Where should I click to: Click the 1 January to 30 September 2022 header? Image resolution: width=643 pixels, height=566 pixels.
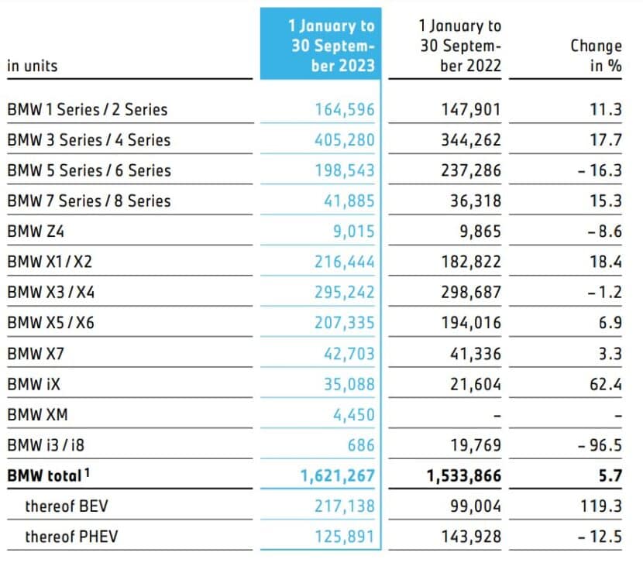pyautogui.click(x=460, y=46)
